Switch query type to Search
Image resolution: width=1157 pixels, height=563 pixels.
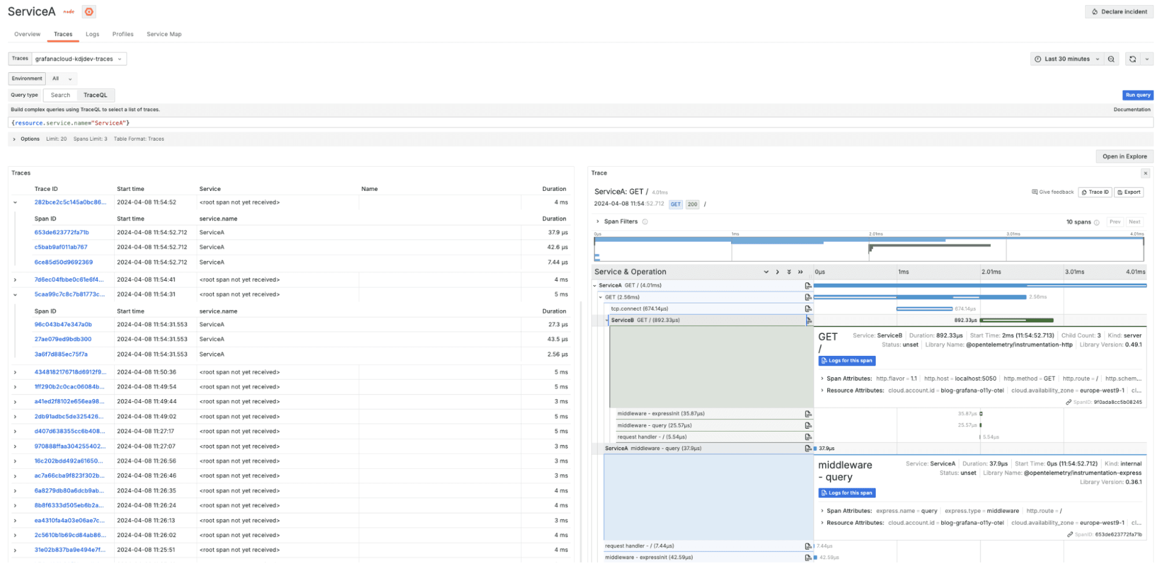point(60,94)
